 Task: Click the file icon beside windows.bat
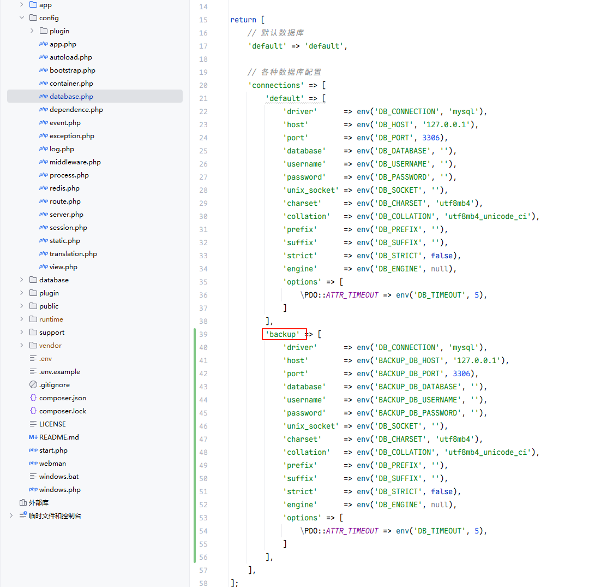33,477
